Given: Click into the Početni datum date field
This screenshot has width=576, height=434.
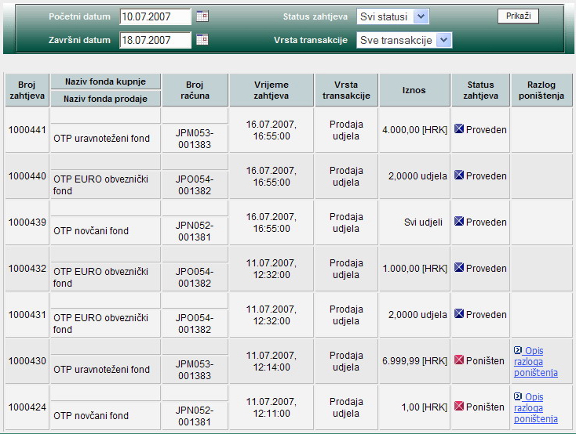Looking at the screenshot, I should click(x=155, y=16).
